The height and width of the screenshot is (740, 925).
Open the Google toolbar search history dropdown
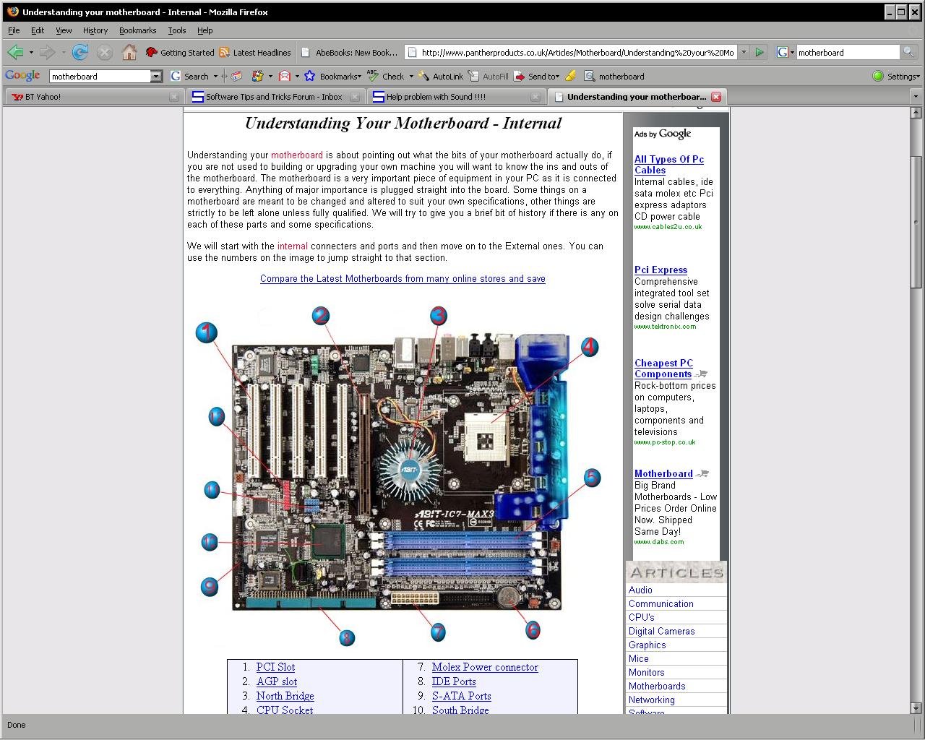[x=156, y=77]
